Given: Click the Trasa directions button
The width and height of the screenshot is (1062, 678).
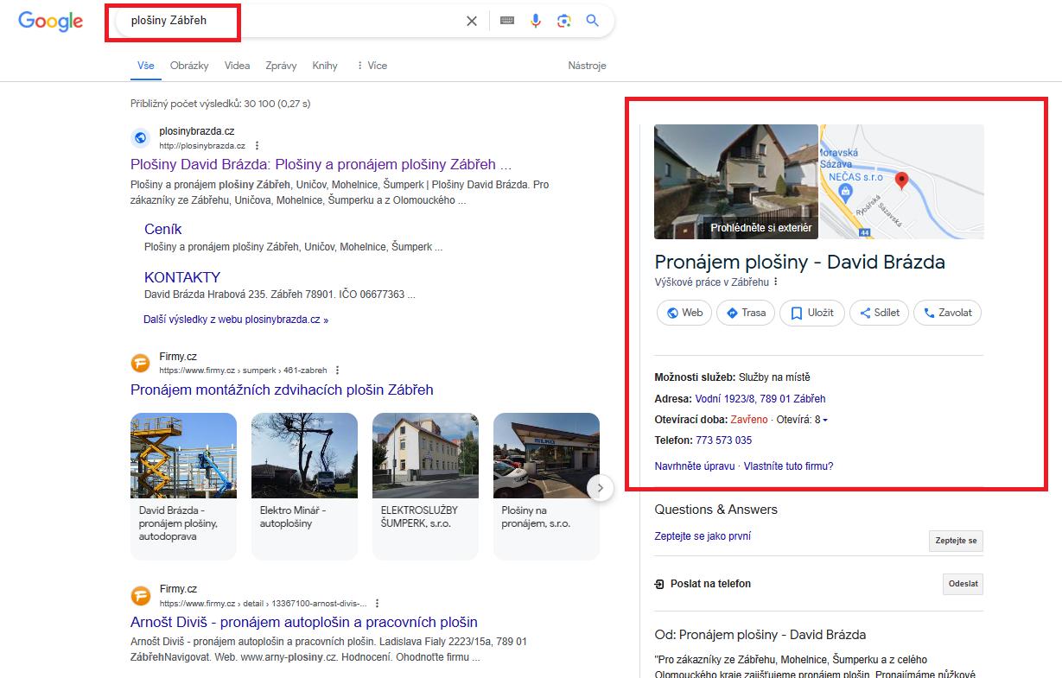Looking at the screenshot, I should tap(745, 313).
